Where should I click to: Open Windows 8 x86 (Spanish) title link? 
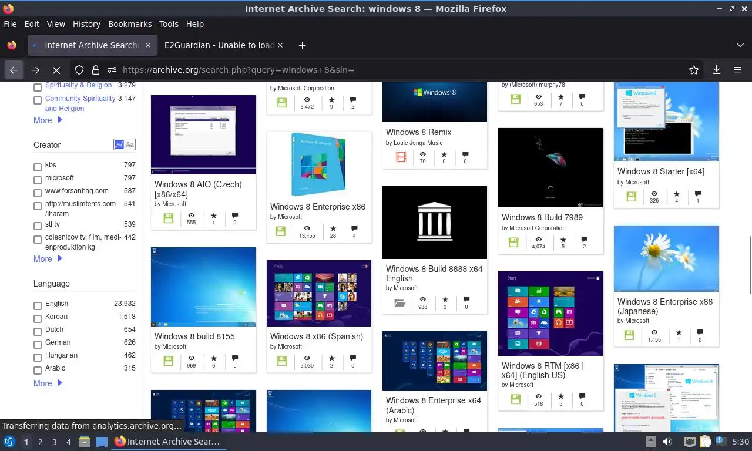[x=317, y=336]
